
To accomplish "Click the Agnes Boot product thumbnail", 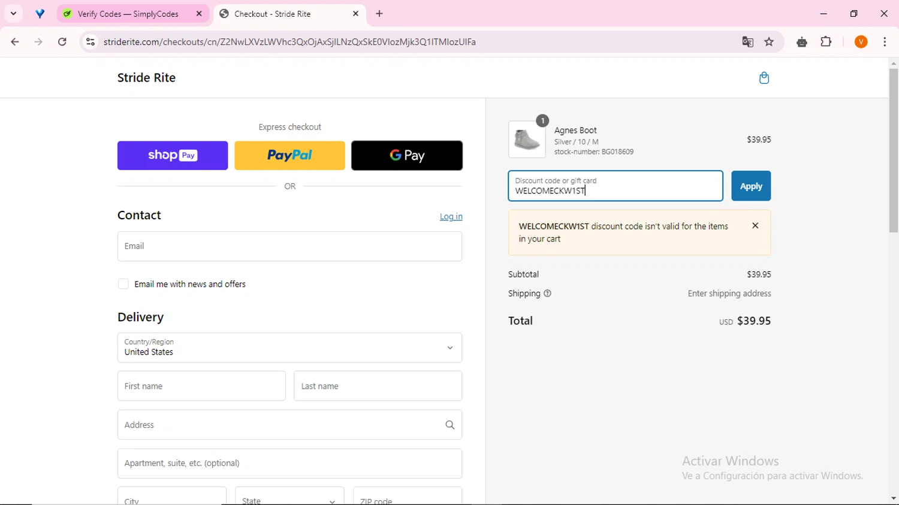I will (527, 140).
